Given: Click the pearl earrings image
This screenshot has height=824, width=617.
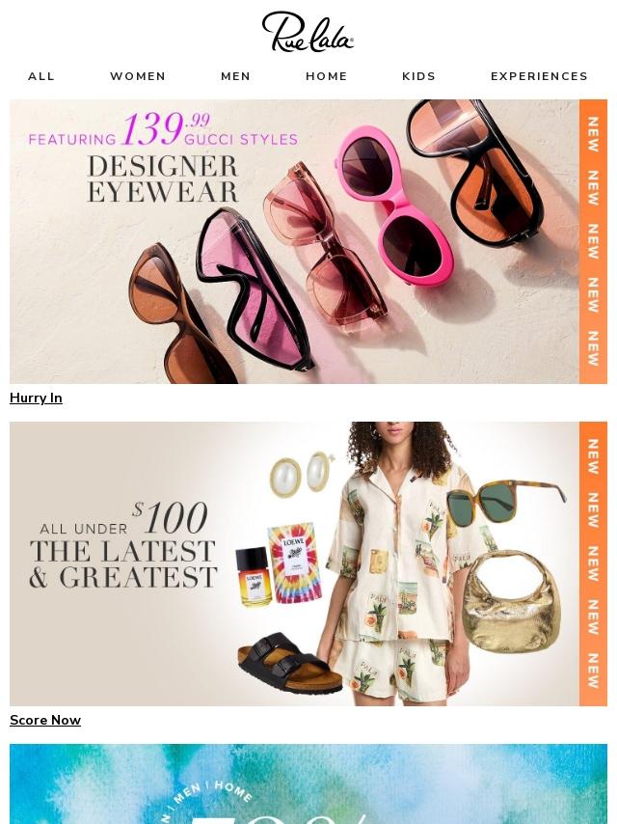Looking at the screenshot, I should coord(302,473).
